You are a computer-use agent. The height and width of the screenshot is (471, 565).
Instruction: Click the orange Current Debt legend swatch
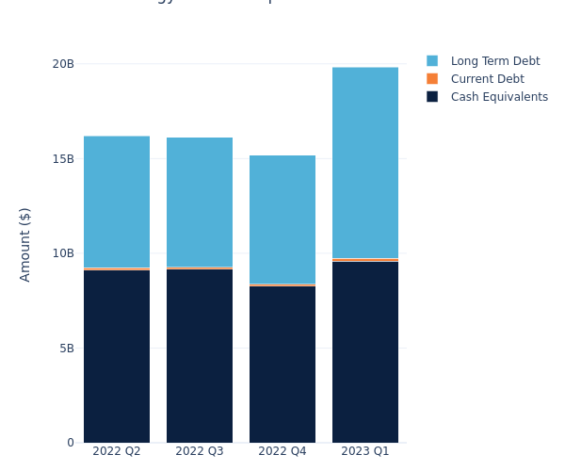click(x=432, y=79)
